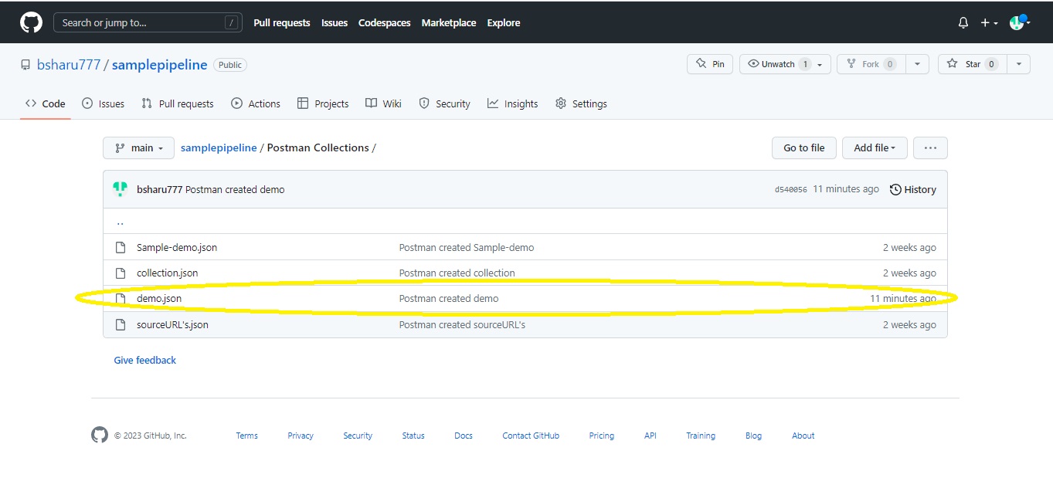The image size is (1053, 478).
Task: Click the Postman created collection commit message
Action: tap(457, 273)
